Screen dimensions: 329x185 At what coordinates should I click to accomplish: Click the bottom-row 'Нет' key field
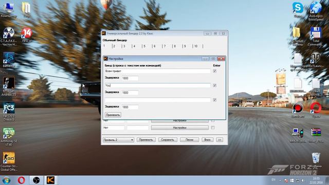(x=114, y=127)
